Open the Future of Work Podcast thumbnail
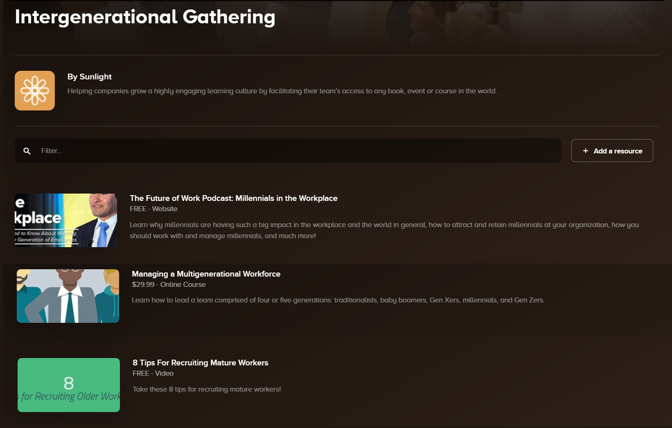This screenshot has height=428, width=672. click(66, 220)
